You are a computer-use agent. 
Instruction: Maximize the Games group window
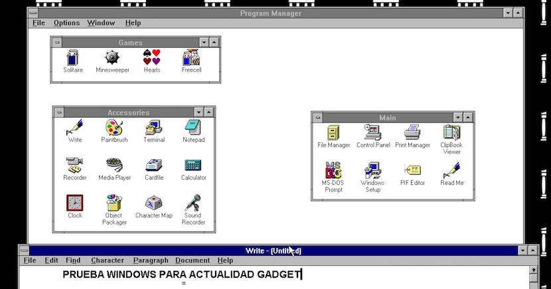(214, 42)
